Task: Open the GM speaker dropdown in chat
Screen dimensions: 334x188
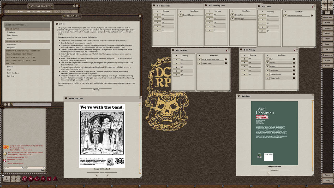Action: click(x=22, y=167)
